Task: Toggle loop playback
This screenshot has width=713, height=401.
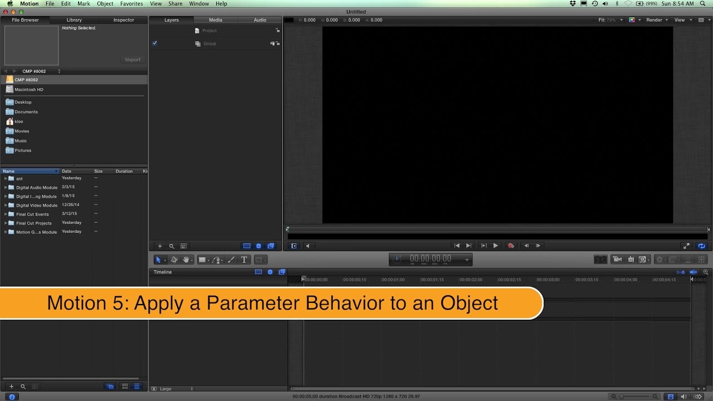Action: [x=701, y=246]
